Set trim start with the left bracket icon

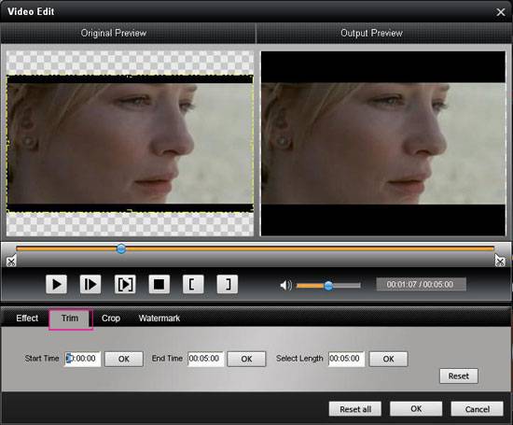point(193,284)
